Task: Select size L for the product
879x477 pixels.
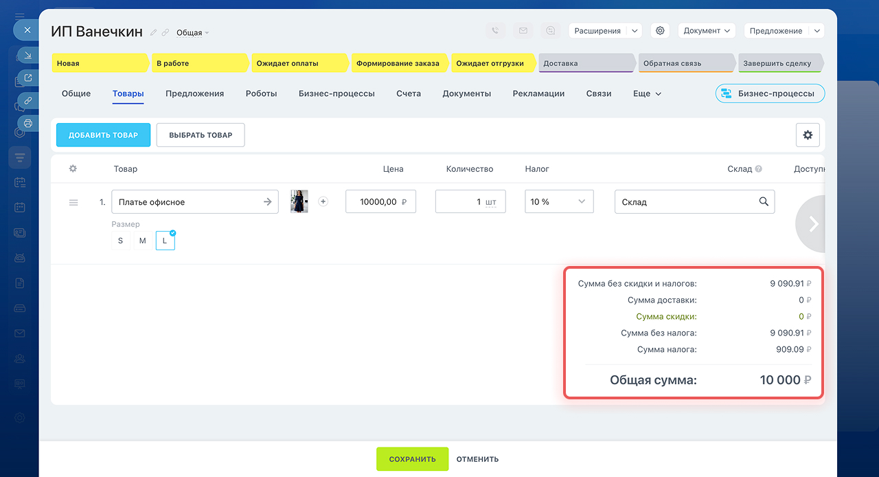Action: coord(165,241)
